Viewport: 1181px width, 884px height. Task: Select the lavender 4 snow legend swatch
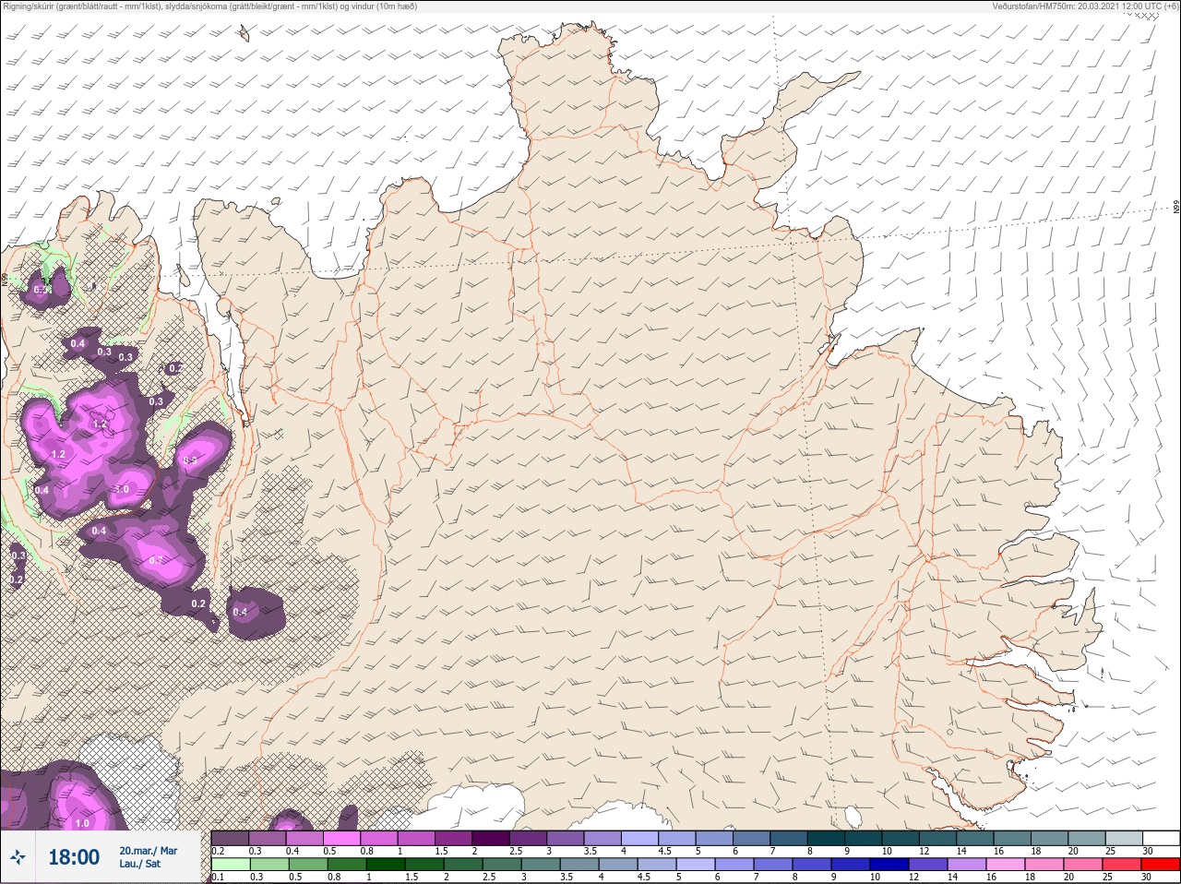(x=640, y=838)
